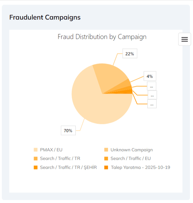
Task: Click the 70% data label
Action: (68, 131)
